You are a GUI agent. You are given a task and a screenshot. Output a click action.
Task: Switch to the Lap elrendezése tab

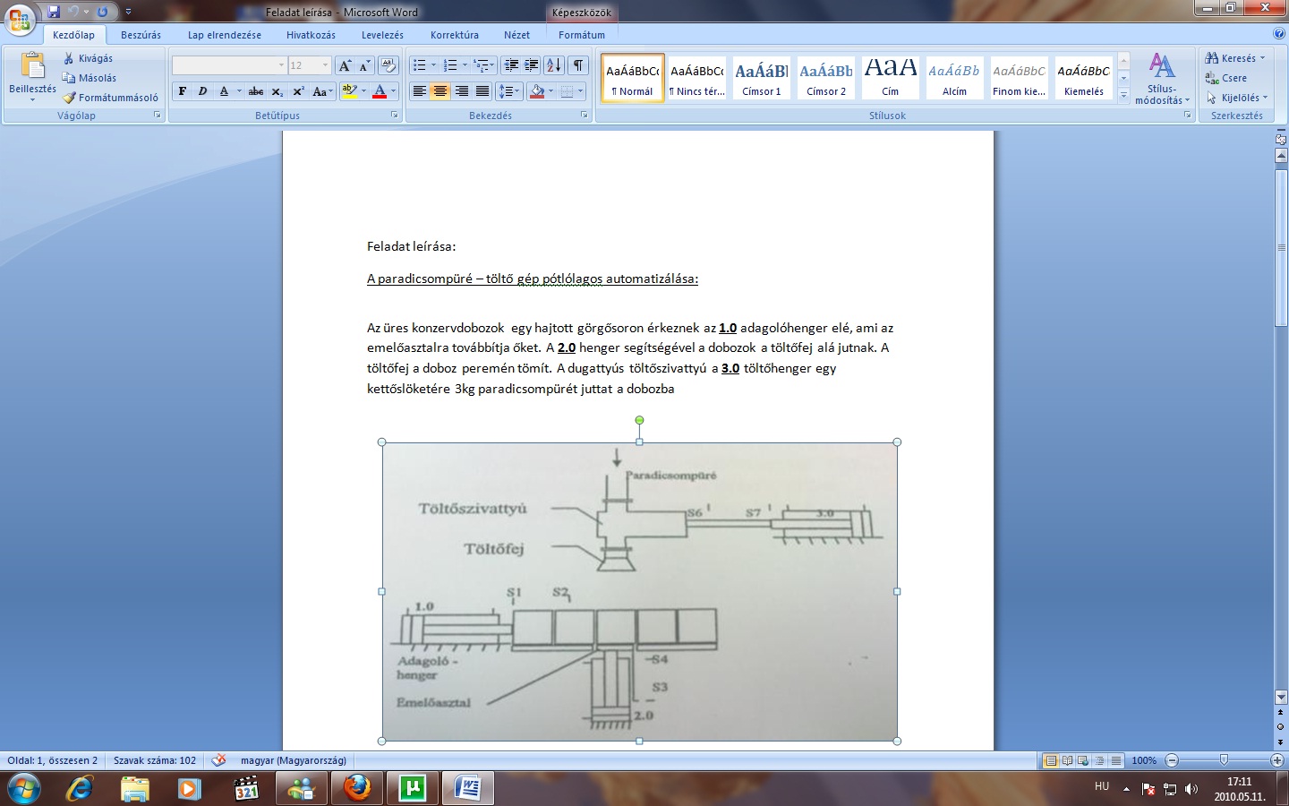tap(225, 35)
